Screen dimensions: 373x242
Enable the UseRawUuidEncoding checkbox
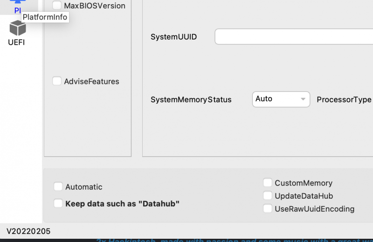[x=268, y=209]
